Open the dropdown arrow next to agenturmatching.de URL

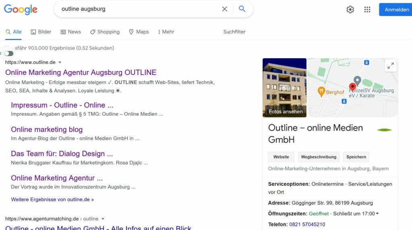103,219
